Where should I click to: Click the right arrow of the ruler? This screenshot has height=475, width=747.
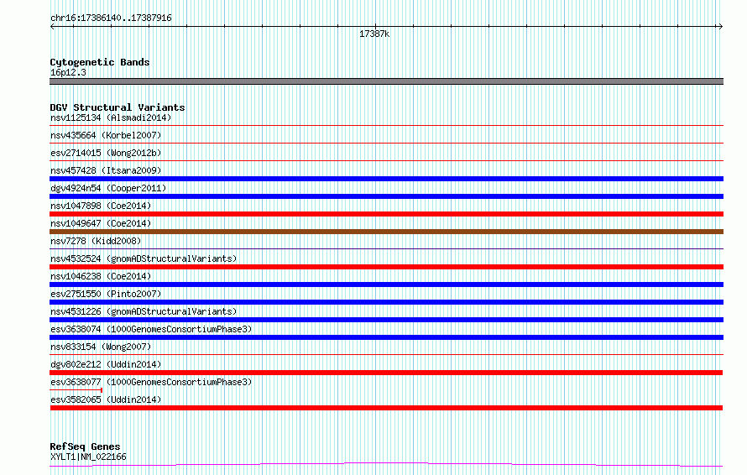point(720,27)
